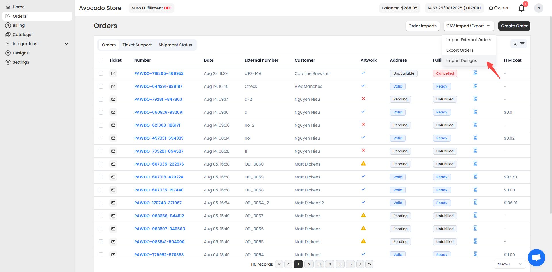
Task: Click the notification bell icon
Action: point(522,8)
